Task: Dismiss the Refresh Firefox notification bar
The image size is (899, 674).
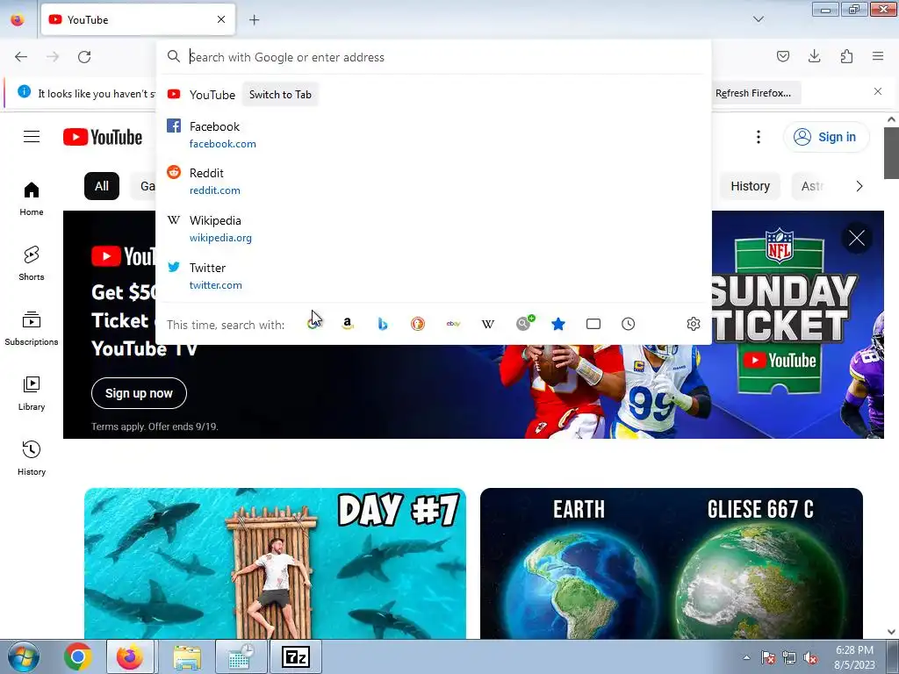Action: pos(878,91)
